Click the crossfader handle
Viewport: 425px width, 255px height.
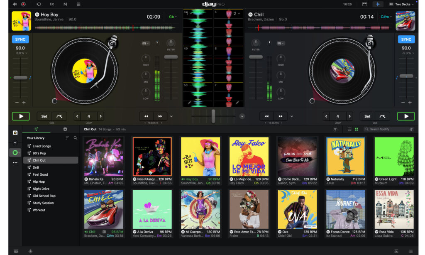click(x=213, y=116)
